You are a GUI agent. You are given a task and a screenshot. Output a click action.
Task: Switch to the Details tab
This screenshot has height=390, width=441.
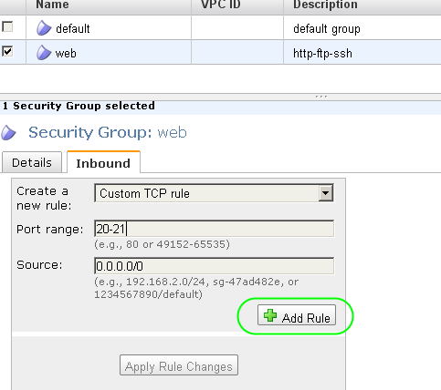(32, 162)
